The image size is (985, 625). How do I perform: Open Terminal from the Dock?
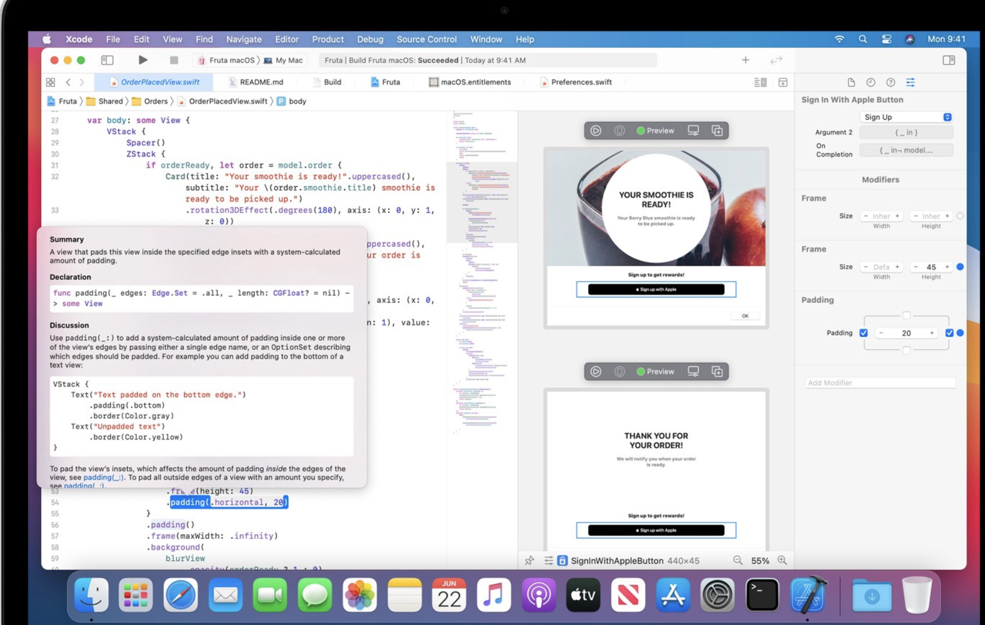coord(762,595)
